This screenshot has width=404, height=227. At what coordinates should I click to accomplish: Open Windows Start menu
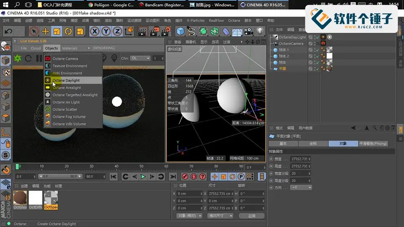tap(5, 4)
